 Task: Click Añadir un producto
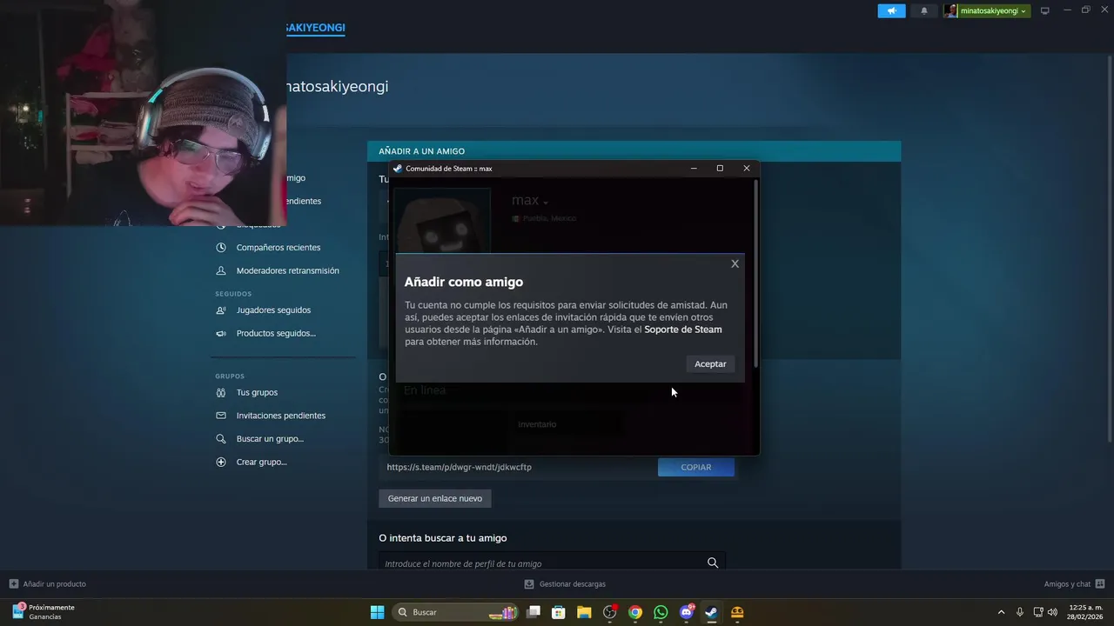[x=47, y=584]
